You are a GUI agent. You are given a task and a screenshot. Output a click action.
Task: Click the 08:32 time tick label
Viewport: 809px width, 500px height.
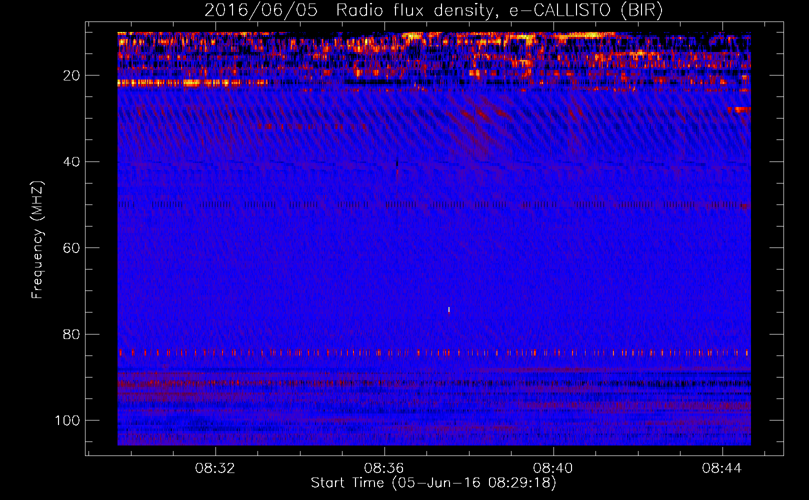click(215, 468)
